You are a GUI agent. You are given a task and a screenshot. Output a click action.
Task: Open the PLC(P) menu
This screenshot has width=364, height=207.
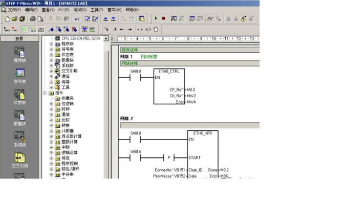click(64, 10)
